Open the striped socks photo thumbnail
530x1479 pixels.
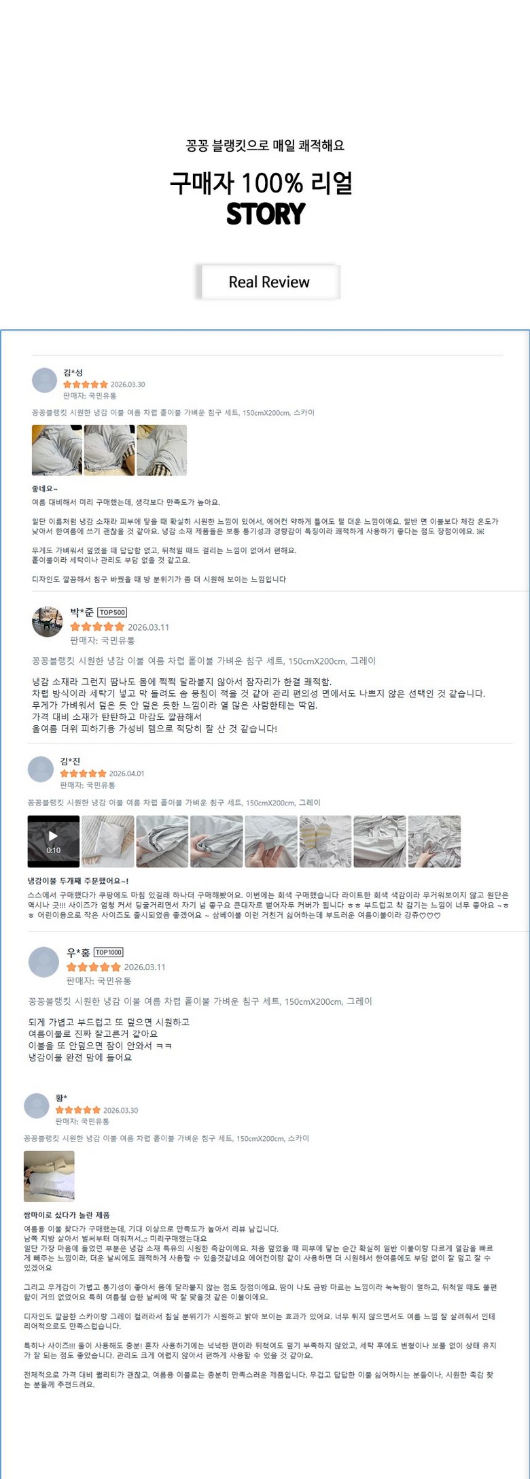(325, 842)
